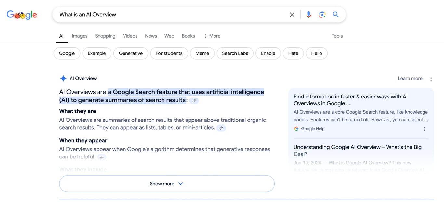Start voice search with the microphone icon
444x208 pixels.
(308, 15)
